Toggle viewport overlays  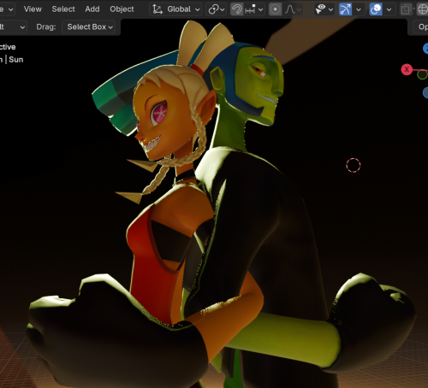click(376, 9)
